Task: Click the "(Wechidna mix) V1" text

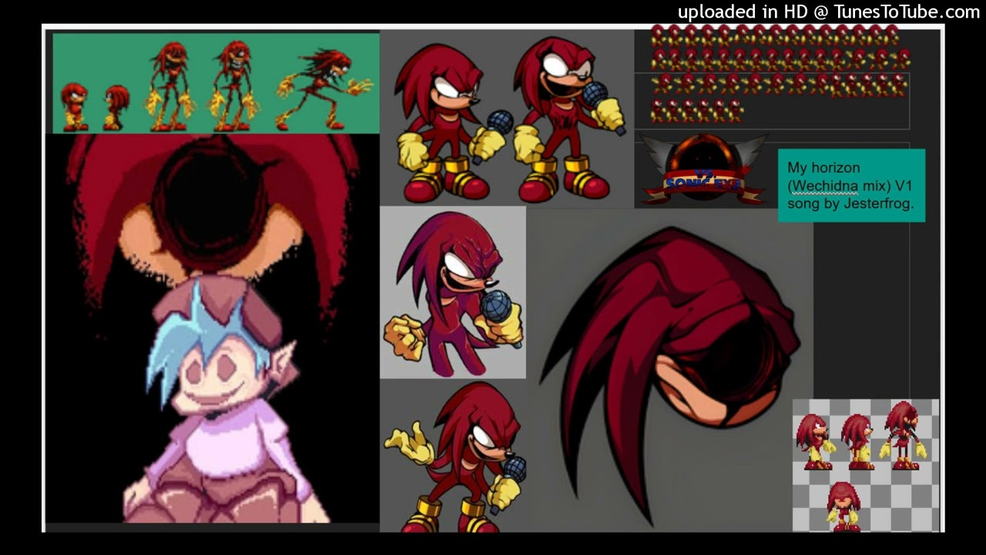Action: point(849,186)
